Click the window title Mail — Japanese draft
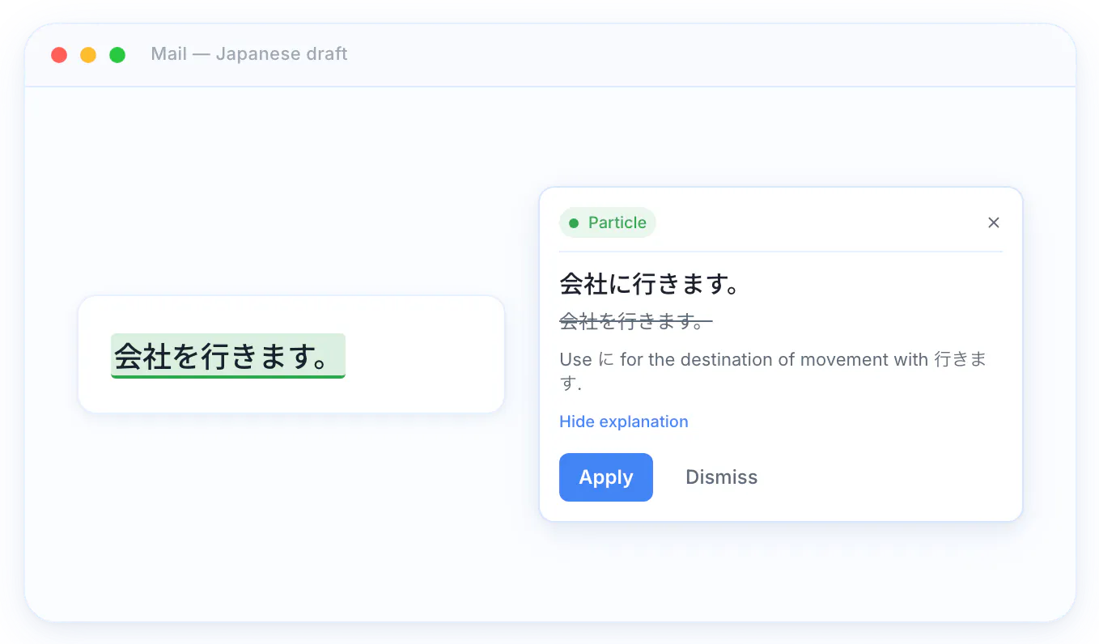 click(249, 54)
